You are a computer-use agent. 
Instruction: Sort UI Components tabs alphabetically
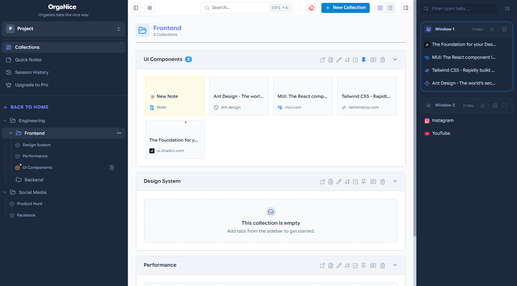347,59
